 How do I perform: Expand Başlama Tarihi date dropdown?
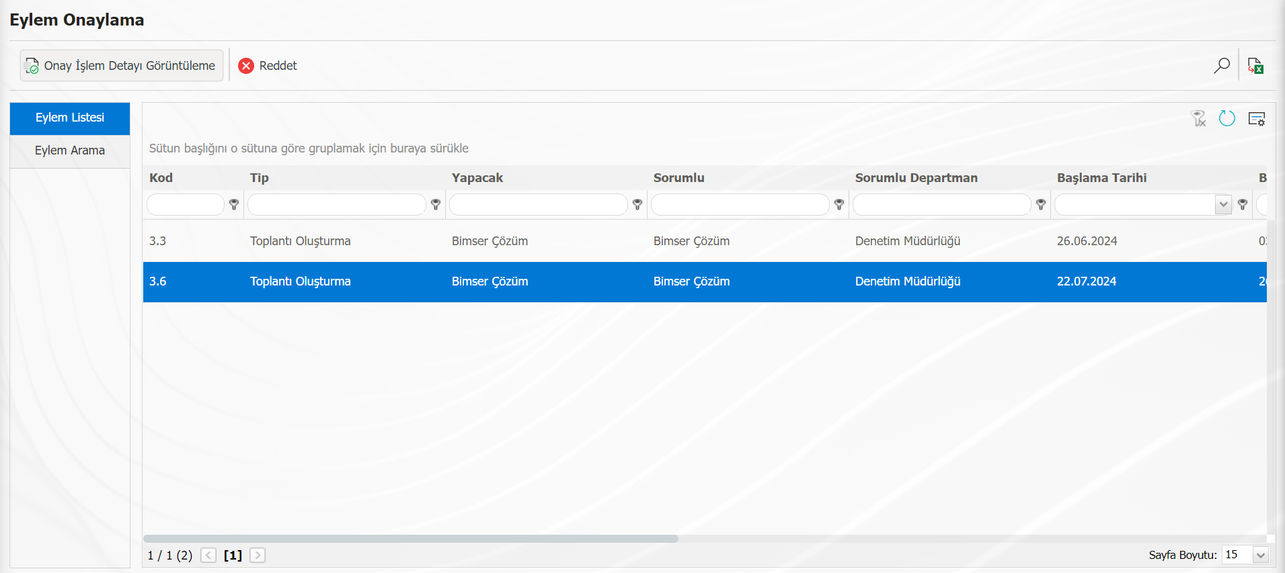[x=1223, y=204]
